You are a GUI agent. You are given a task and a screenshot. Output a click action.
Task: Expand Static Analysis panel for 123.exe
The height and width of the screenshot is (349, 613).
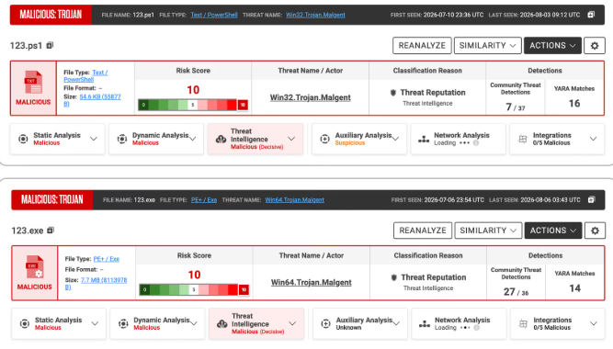click(x=95, y=323)
